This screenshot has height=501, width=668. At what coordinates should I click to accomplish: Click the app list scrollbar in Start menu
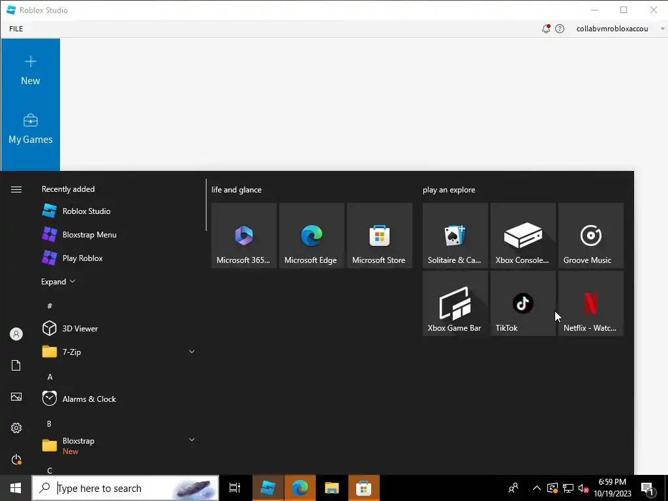tap(206, 205)
